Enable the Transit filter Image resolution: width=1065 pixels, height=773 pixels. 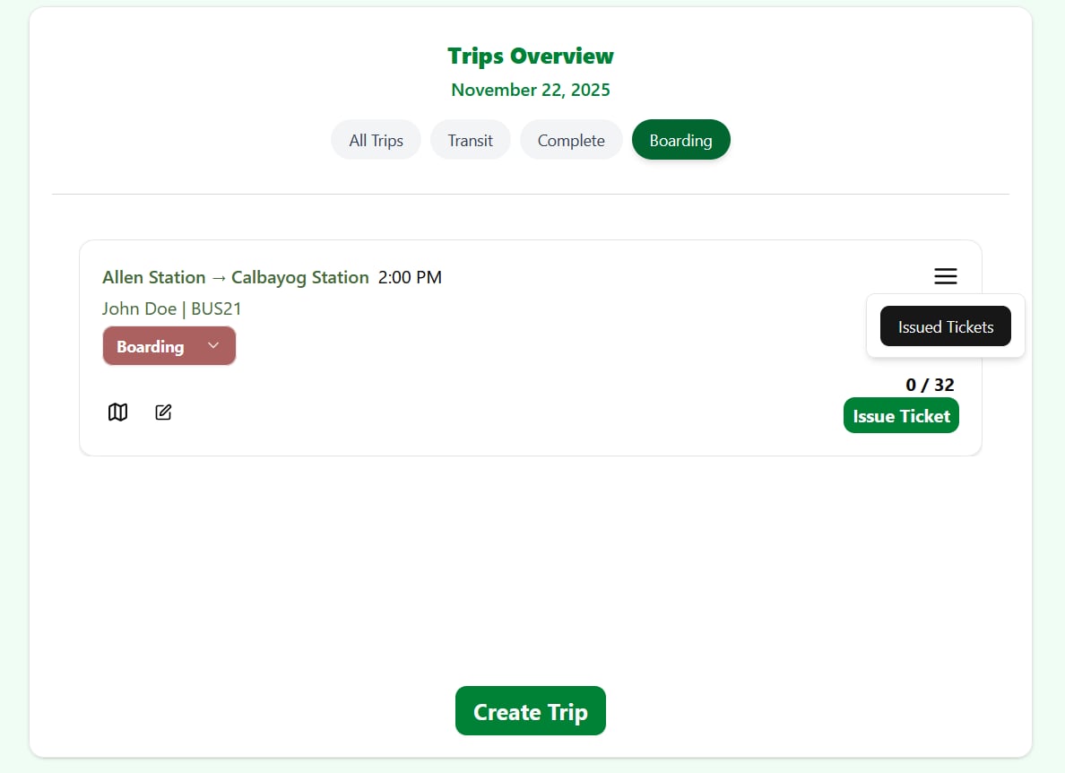470,140
